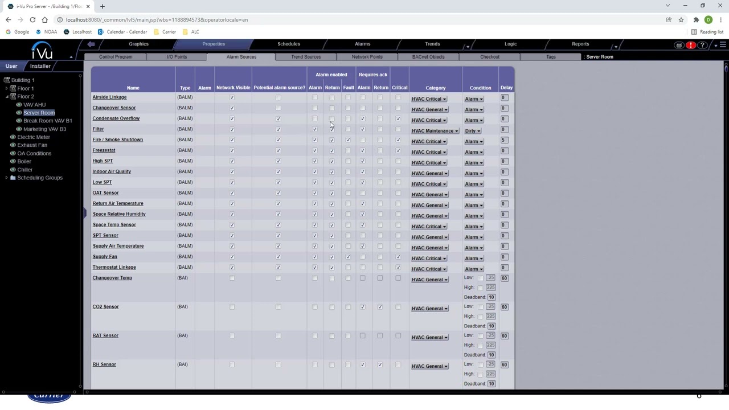Click the print icon in i-Vu header

[x=679, y=45]
